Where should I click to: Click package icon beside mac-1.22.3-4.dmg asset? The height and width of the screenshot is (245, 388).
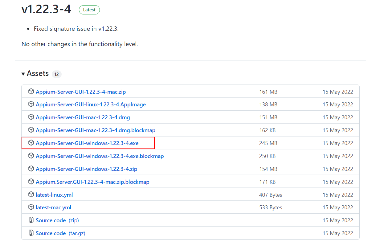pyautogui.click(x=31, y=117)
